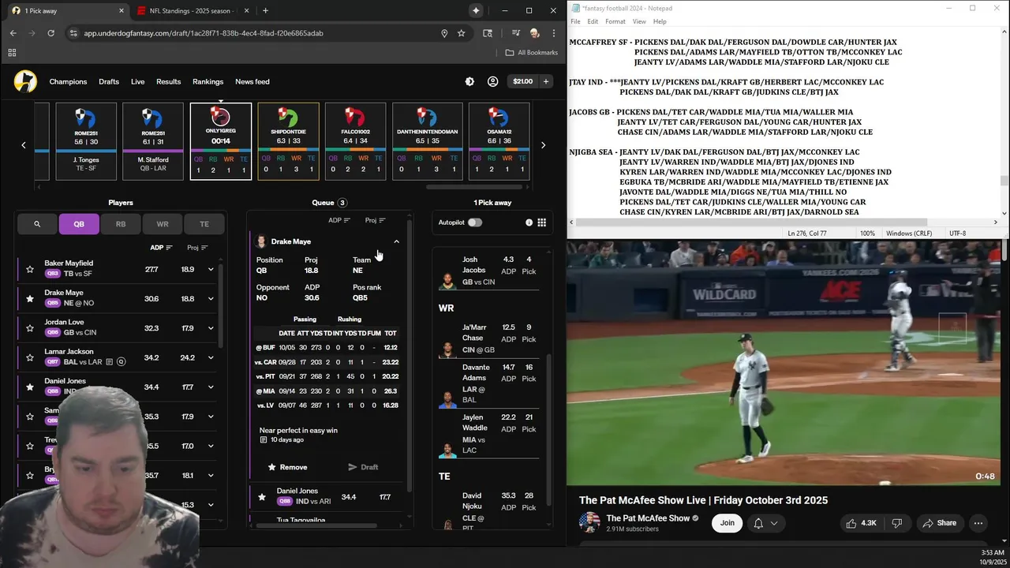This screenshot has width=1010, height=568.
Task: Expand Jordan Love player row
Action: click(x=211, y=328)
